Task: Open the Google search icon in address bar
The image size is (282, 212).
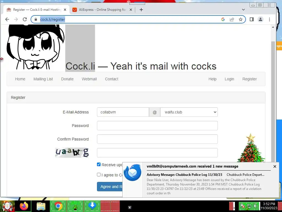Action: 223,19
